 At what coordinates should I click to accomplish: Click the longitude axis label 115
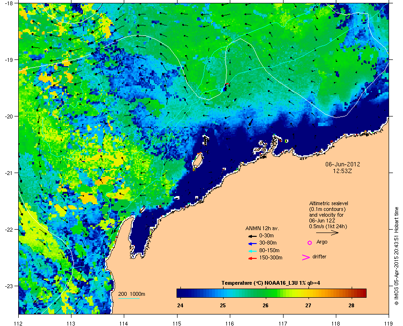coord(177,323)
